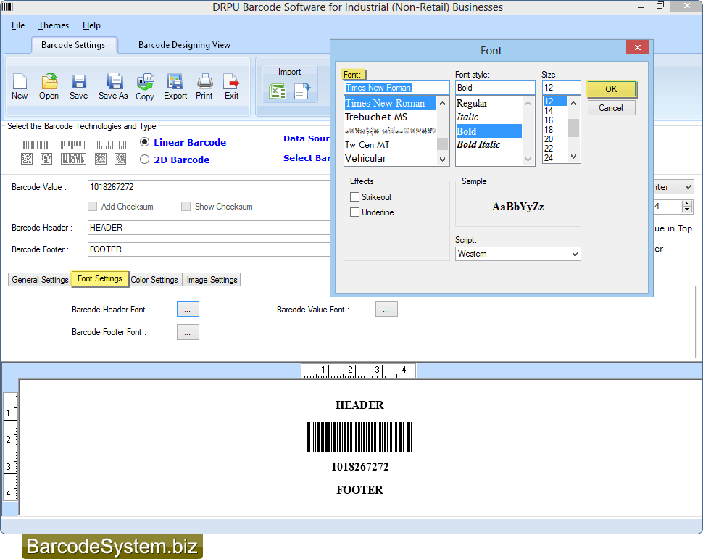Click the font style list scroll down arrow
Image resolution: width=703 pixels, height=559 pixels.
point(528,160)
